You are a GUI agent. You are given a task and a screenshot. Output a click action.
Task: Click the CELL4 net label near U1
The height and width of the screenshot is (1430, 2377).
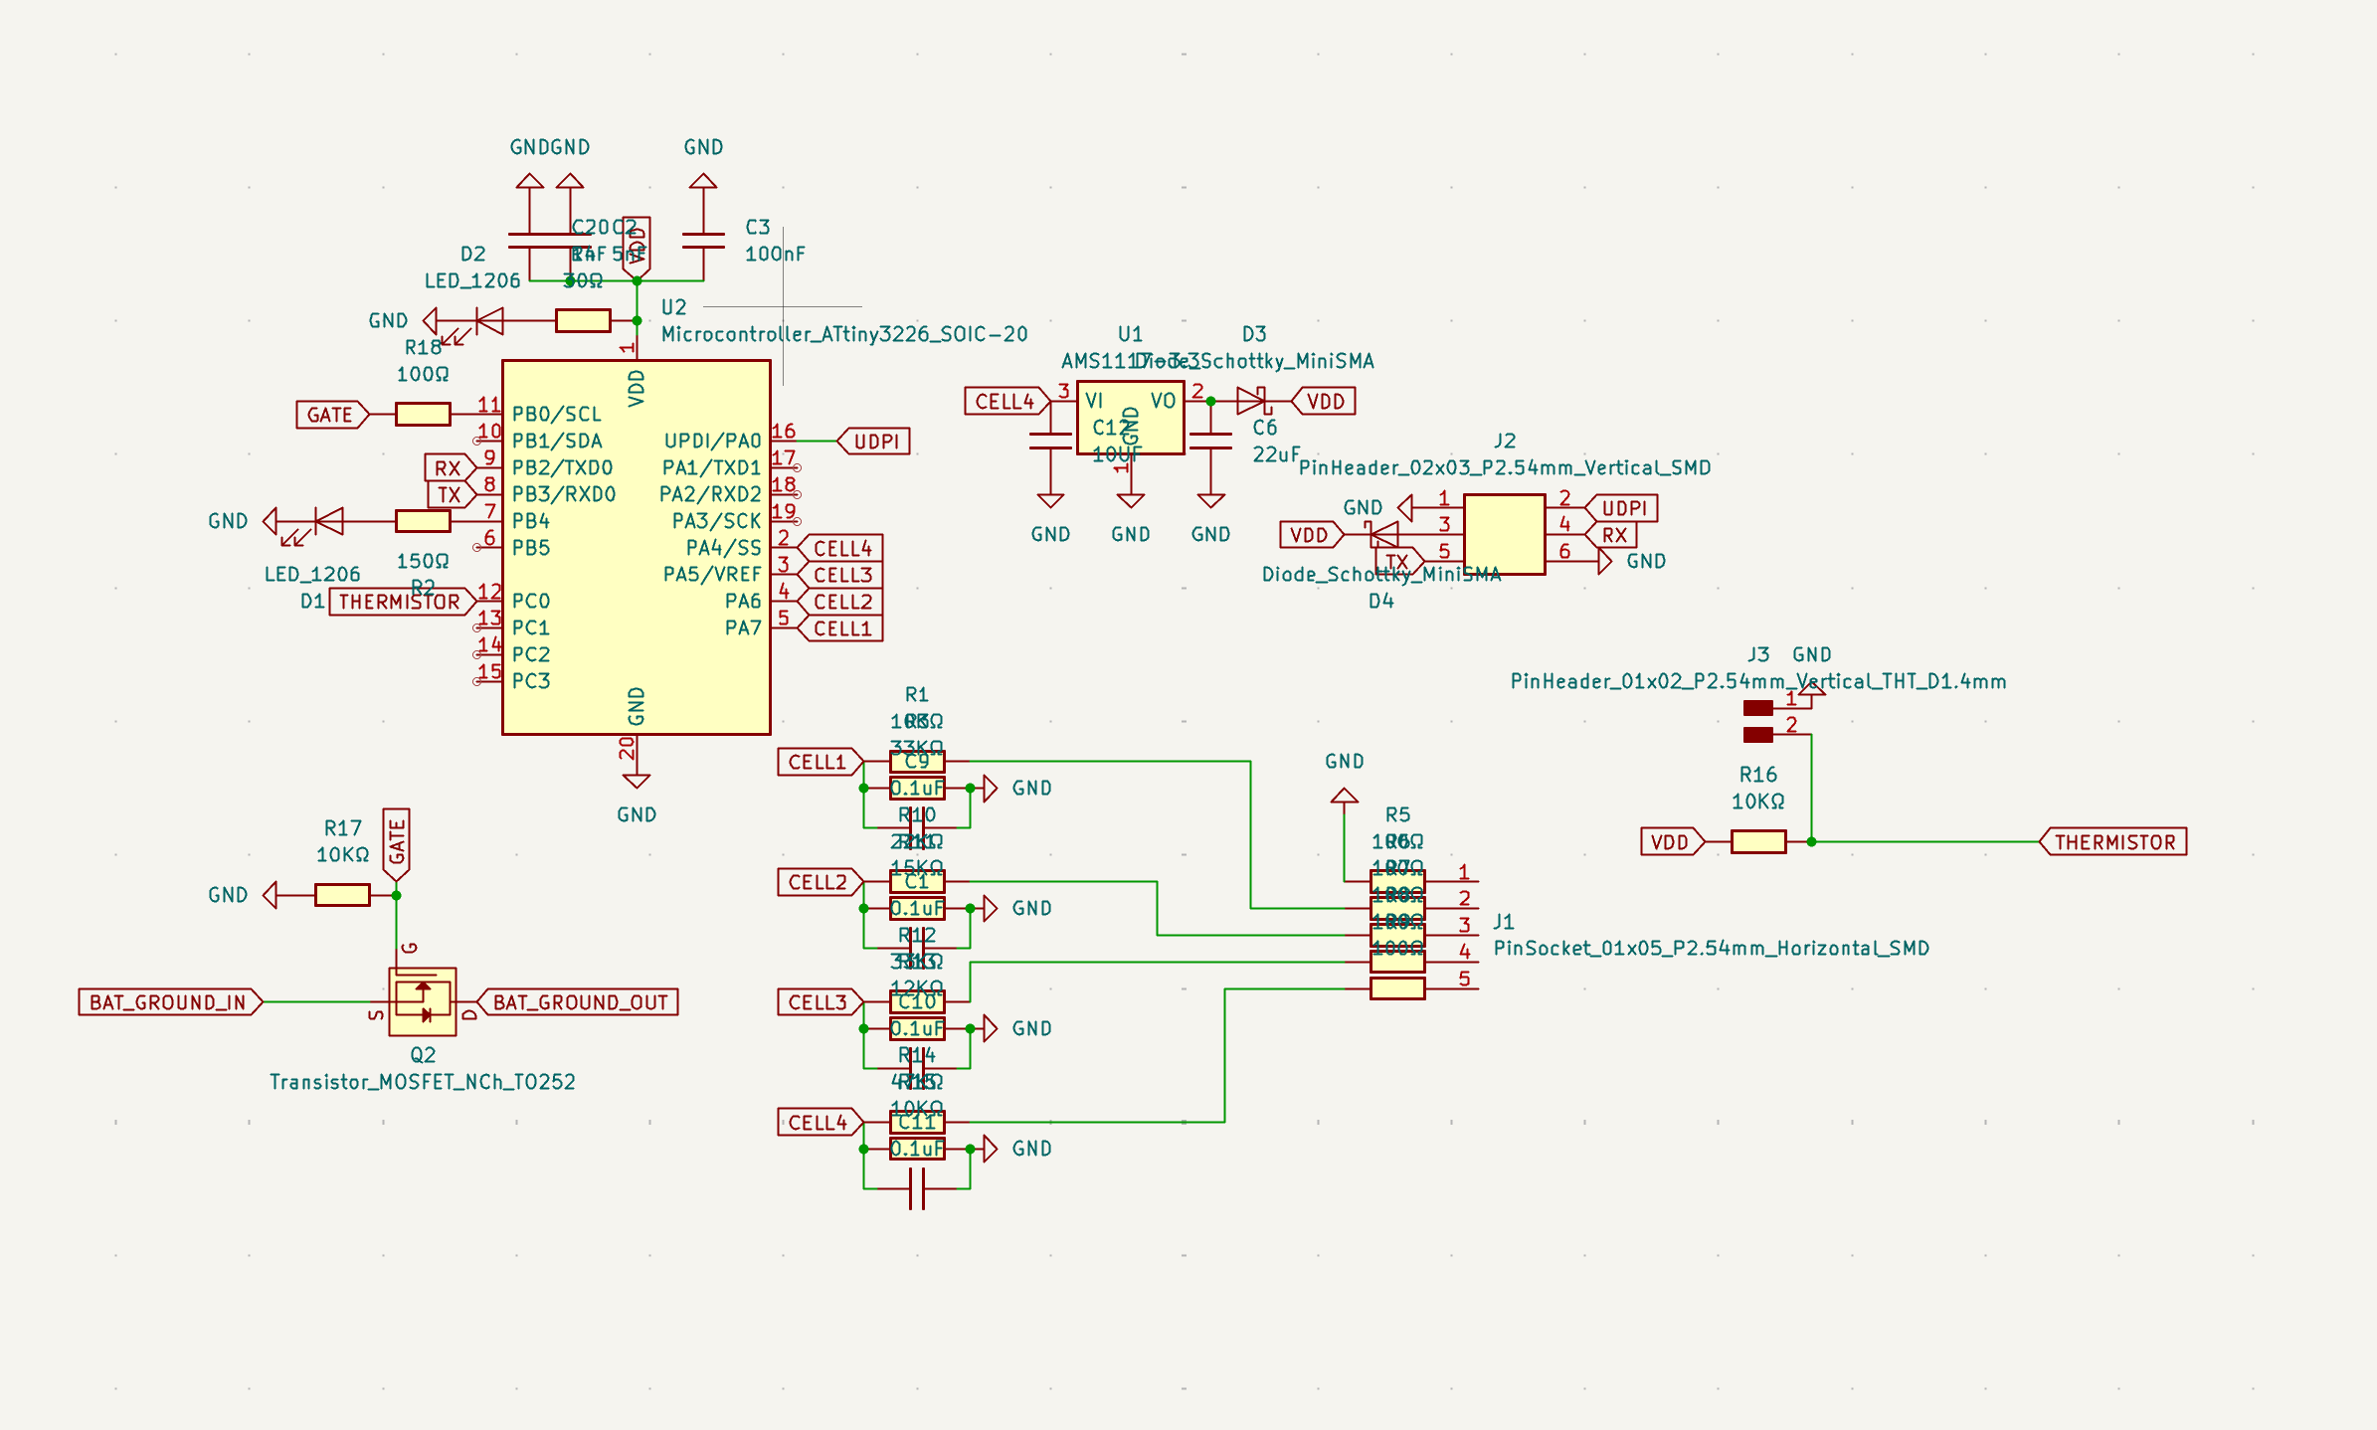[1005, 401]
